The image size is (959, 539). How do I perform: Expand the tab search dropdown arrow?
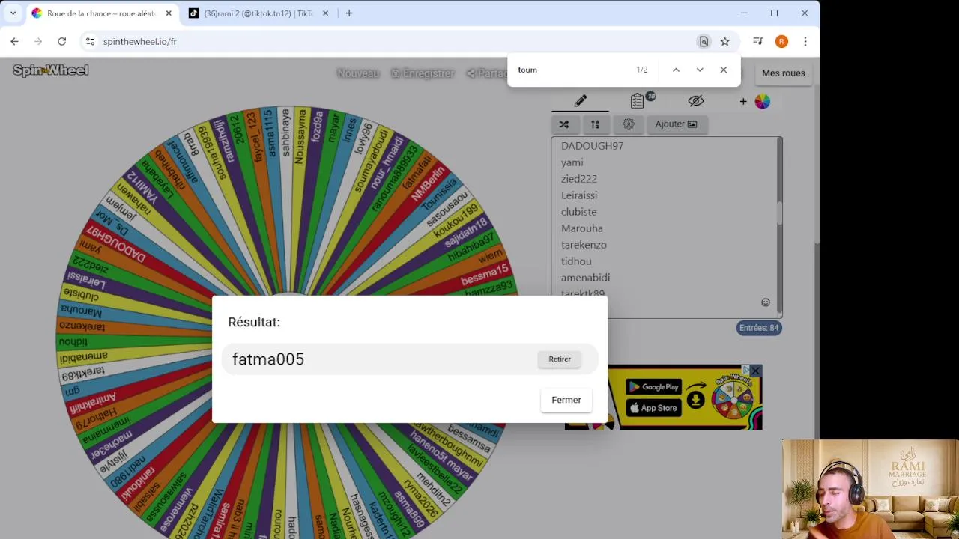click(13, 13)
